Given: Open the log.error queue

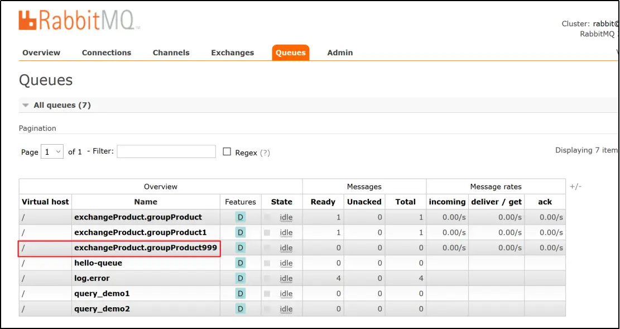Looking at the screenshot, I should coord(92,278).
